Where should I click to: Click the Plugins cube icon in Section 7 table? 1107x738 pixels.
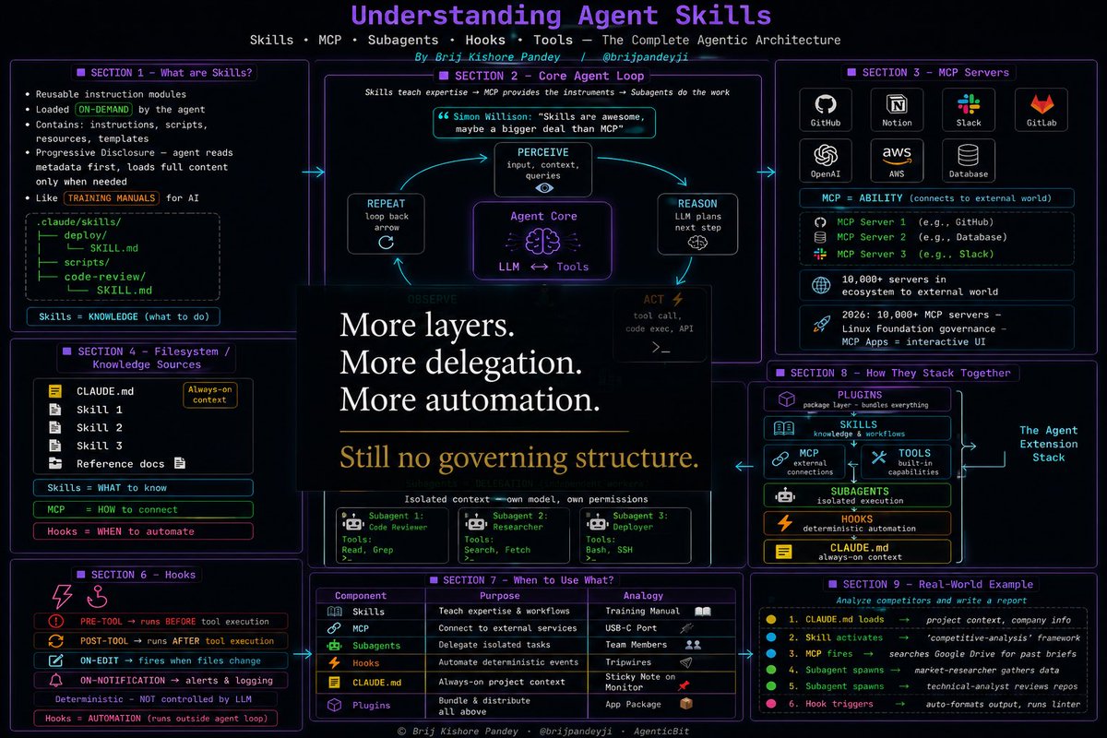(x=334, y=705)
